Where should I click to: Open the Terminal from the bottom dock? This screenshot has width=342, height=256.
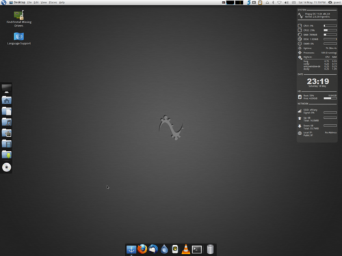click(x=197, y=249)
